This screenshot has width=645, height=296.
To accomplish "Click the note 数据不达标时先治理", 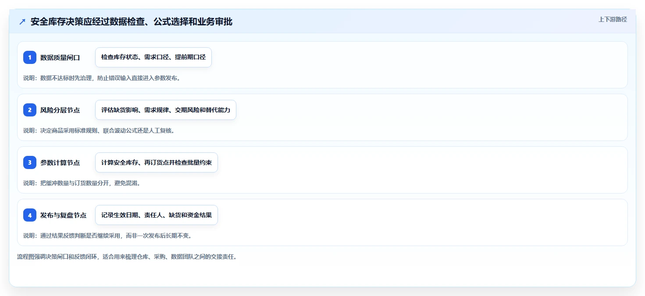I will pos(102,78).
